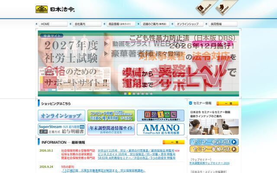Select the last carousel indicator dot
The image size is (277, 173).
tap(151, 93)
